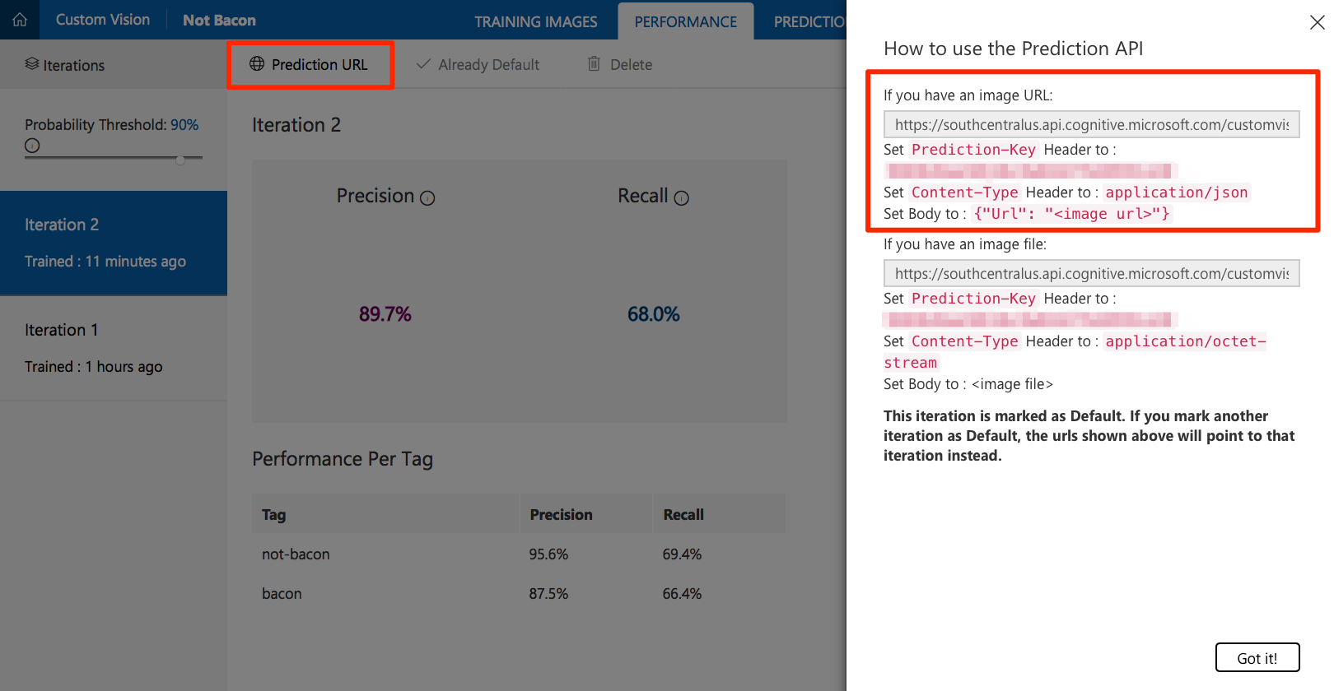This screenshot has height=691, width=1334.
Task: Click the Delete iteration button
Action: coord(620,64)
